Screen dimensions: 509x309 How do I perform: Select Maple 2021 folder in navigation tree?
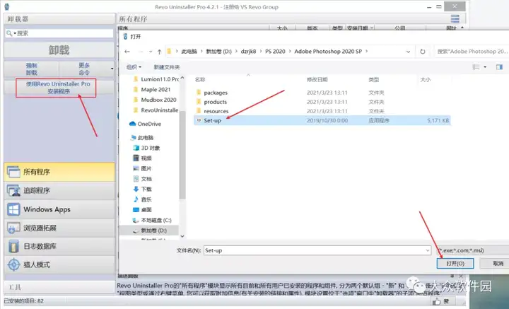pos(156,90)
